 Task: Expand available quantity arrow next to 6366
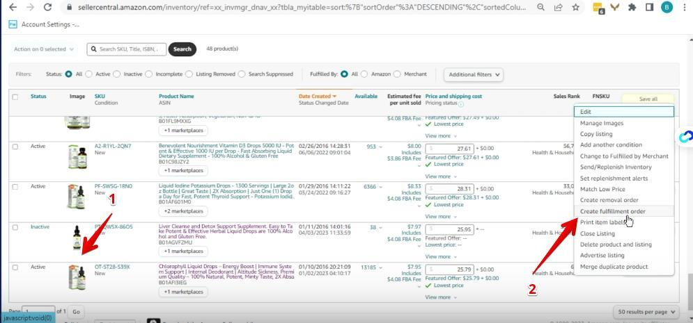(380, 187)
